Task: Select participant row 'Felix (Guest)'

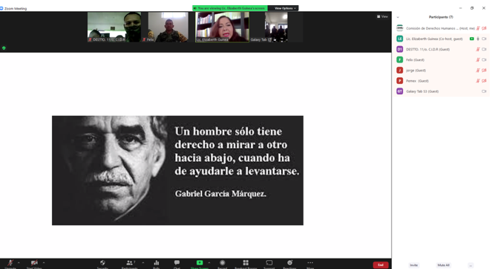Action: 441,59
